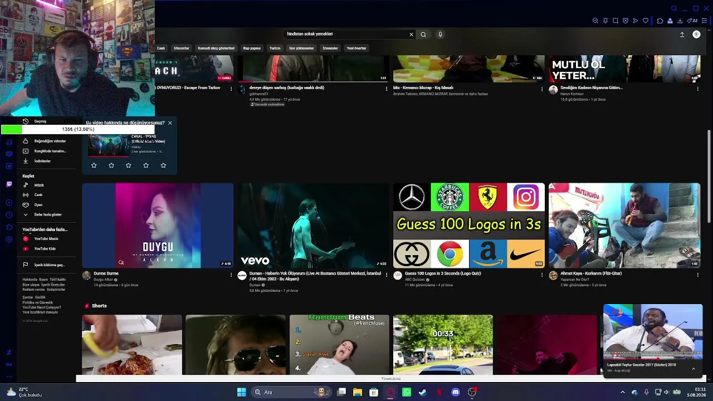Image resolution: width=713 pixels, height=401 pixels.
Task: Open the Durme Durme video thumbnail
Action: tap(158, 226)
